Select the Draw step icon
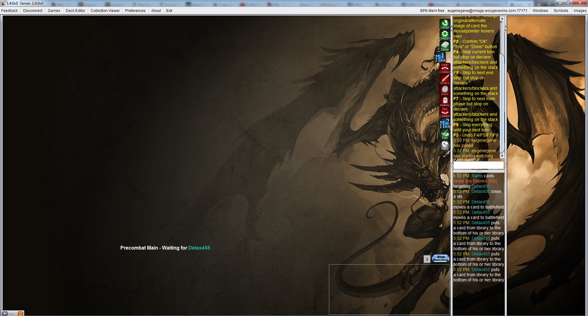Image resolution: width=588 pixels, height=316 pixels. pyautogui.click(x=445, y=46)
